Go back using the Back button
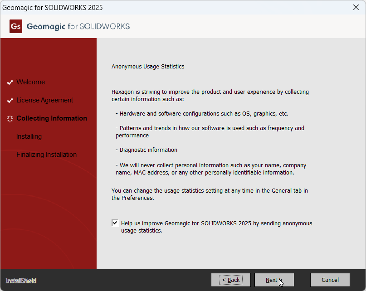Viewport: 366px width, 291px height. point(230,280)
